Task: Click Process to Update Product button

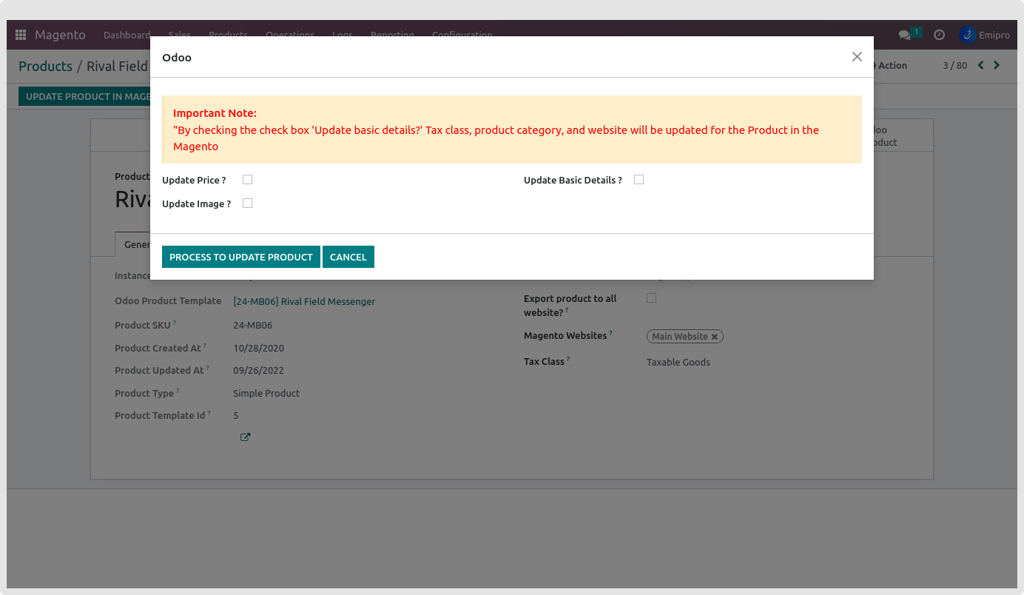Action: [x=240, y=257]
